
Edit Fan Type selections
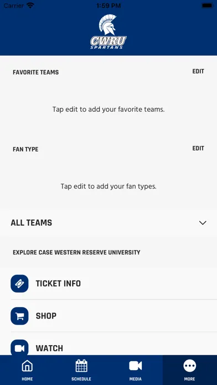click(198, 148)
